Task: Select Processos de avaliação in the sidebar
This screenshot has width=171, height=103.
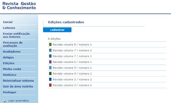Action: click(x=13, y=44)
